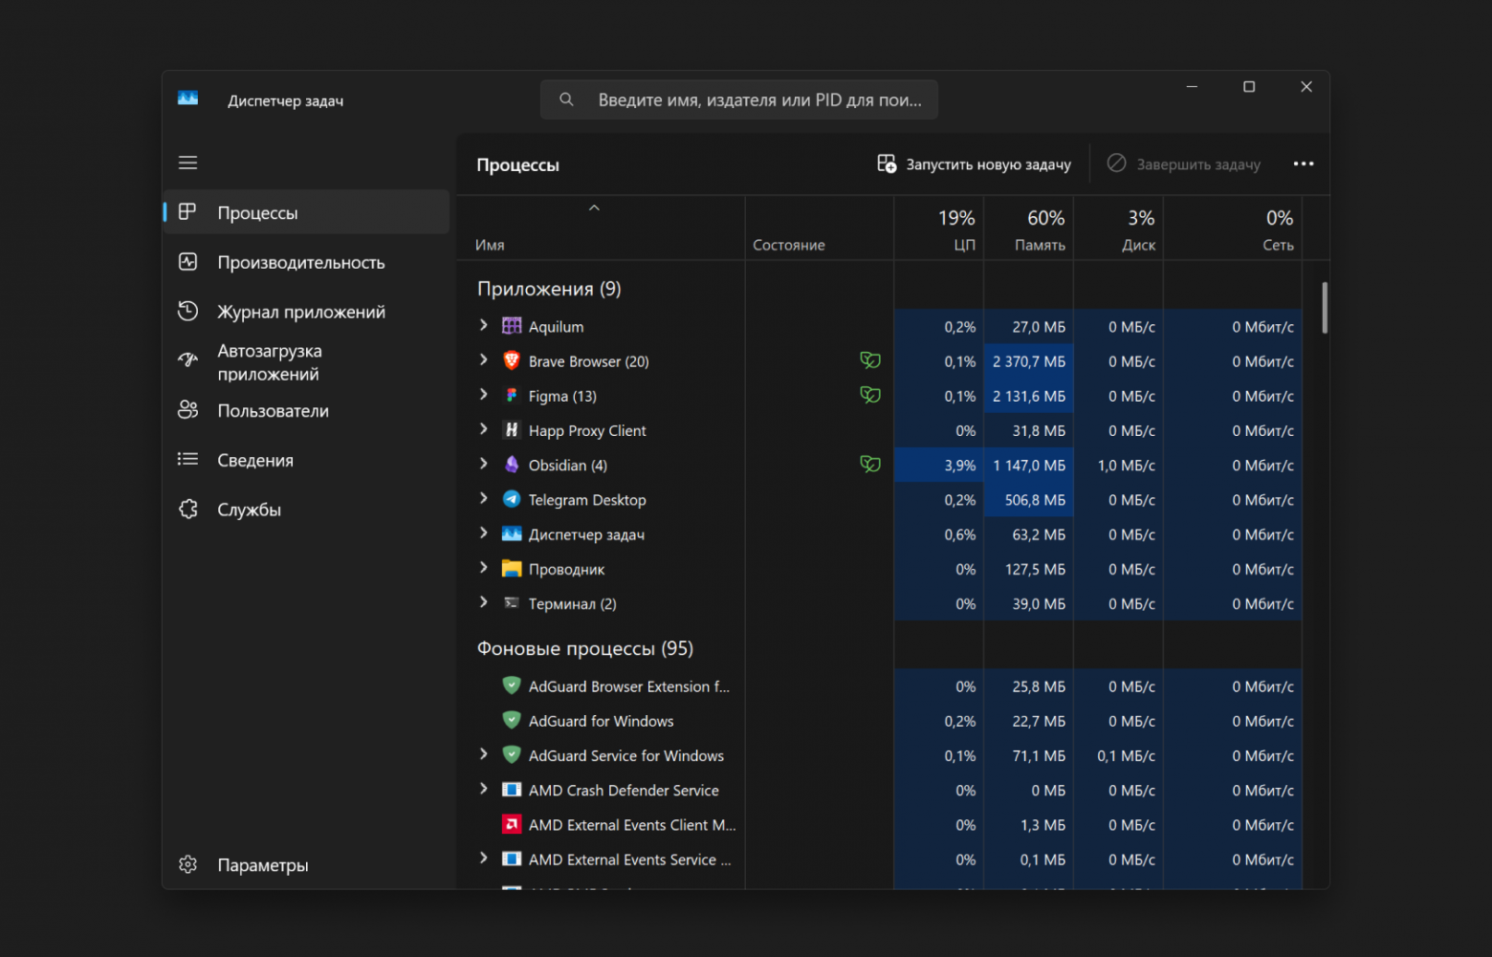Click the Obsidian app icon
Viewport: 1492px width, 957px height.
pyautogui.click(x=512, y=465)
